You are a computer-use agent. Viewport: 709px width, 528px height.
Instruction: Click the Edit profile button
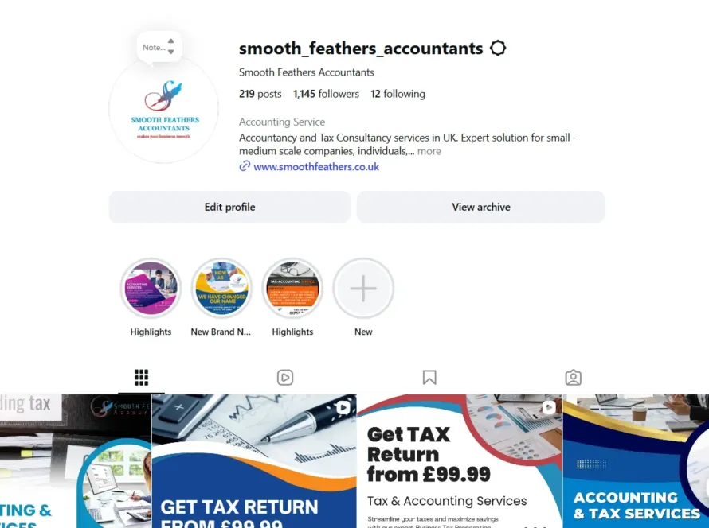(229, 207)
